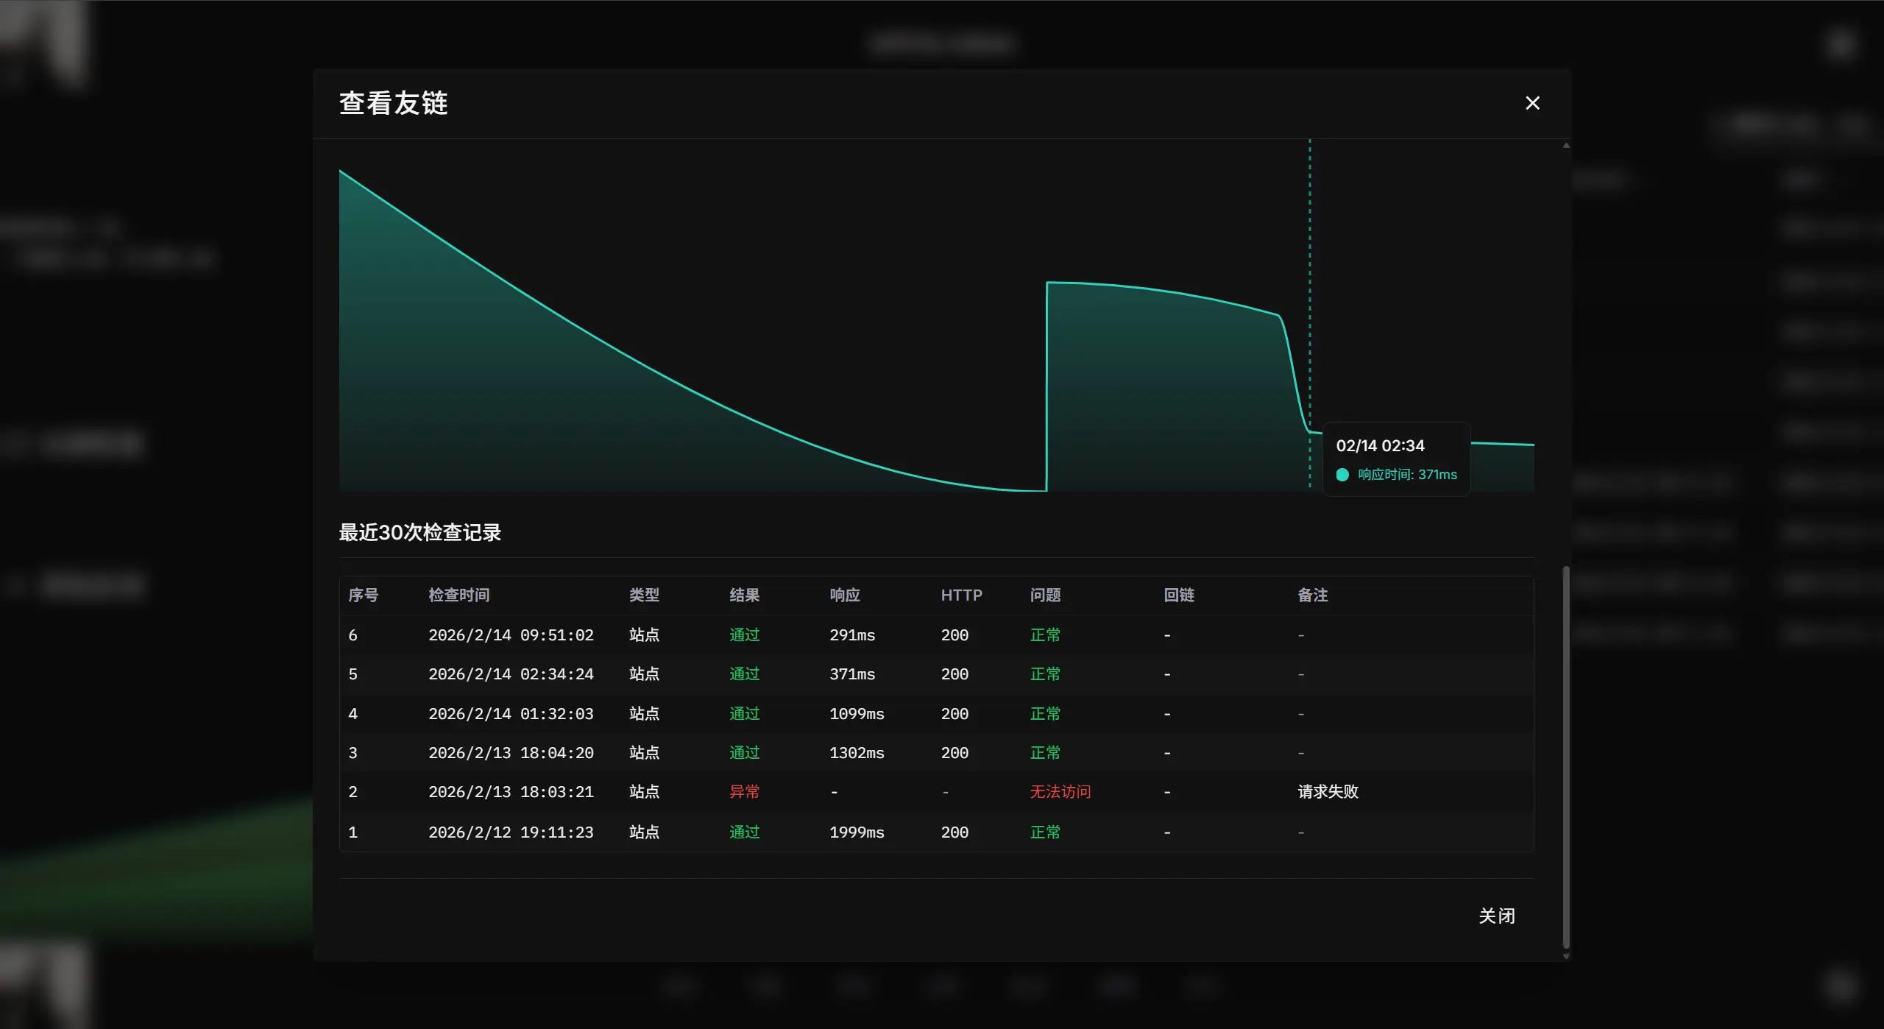This screenshot has width=1884, height=1029.
Task: Click the 响应 column header
Action: [844, 595]
